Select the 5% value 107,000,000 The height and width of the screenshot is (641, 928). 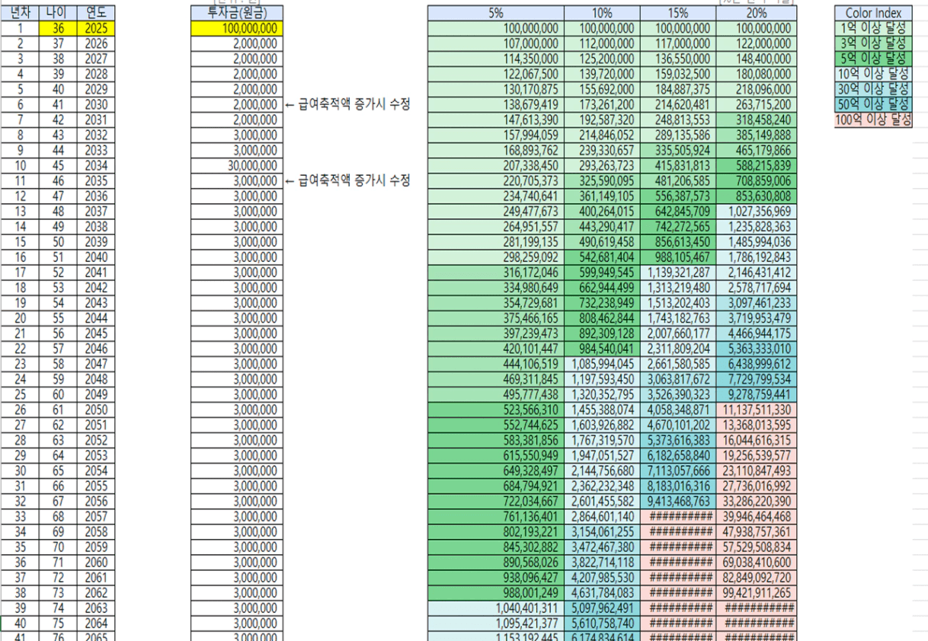[495, 43]
